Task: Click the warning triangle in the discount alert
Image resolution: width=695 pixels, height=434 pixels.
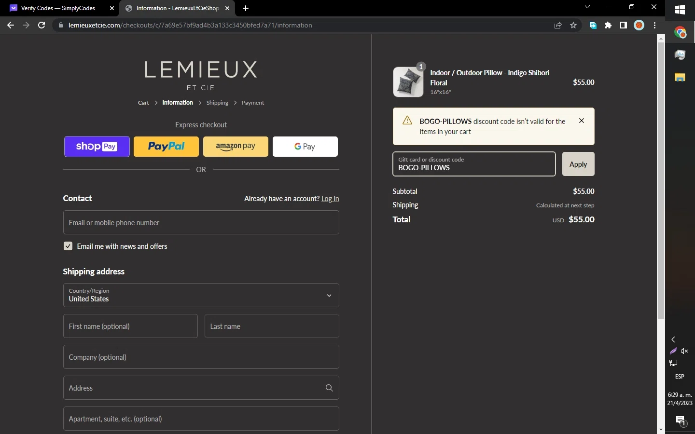Action: pyautogui.click(x=407, y=121)
